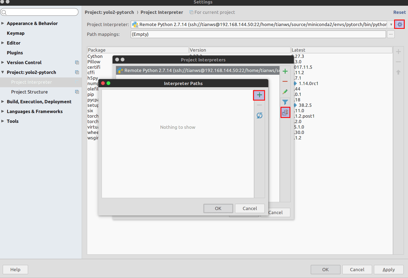Click the pencil edit interpreter icon
Viewport: 408px width, 278px height.
285,92
